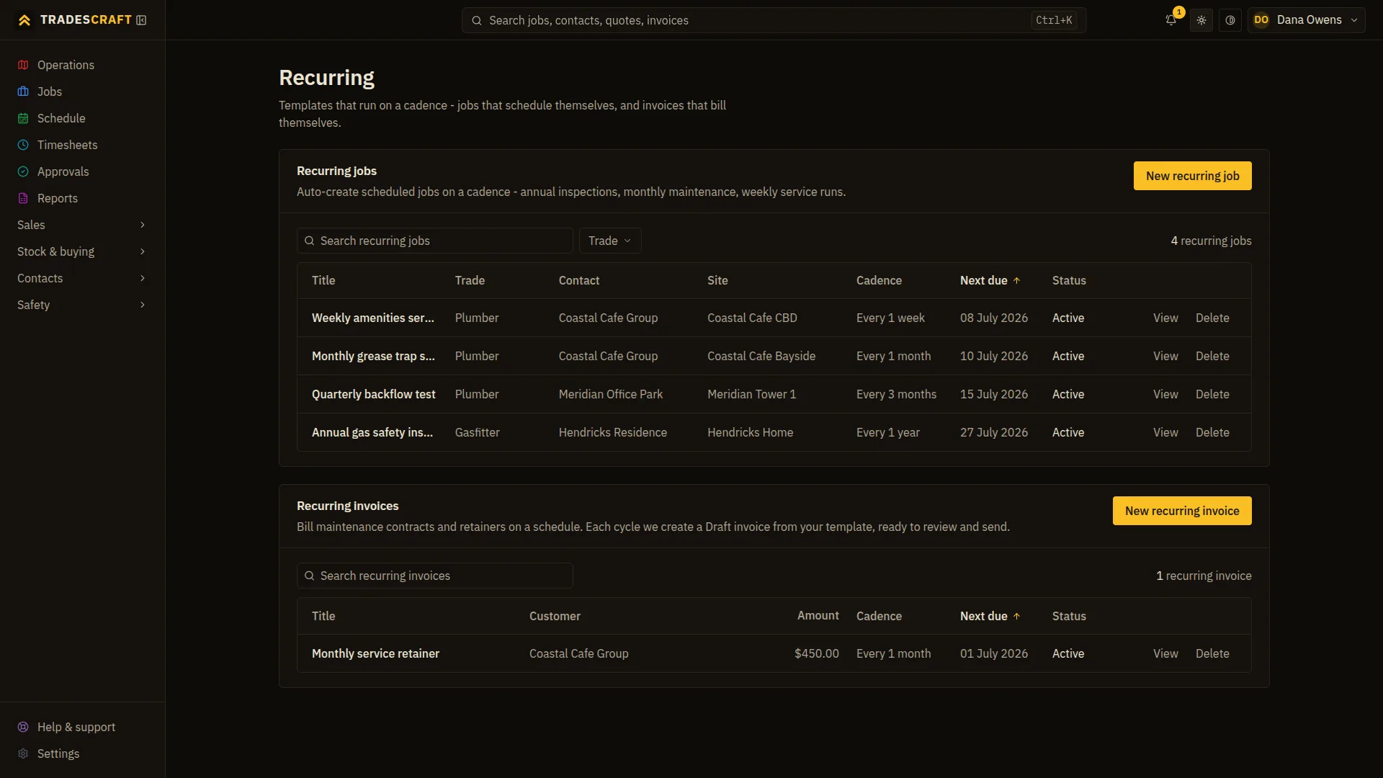Click the Settings gear icon

pyautogui.click(x=23, y=754)
